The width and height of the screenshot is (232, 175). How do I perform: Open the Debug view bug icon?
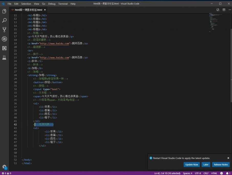(x=4, y=39)
